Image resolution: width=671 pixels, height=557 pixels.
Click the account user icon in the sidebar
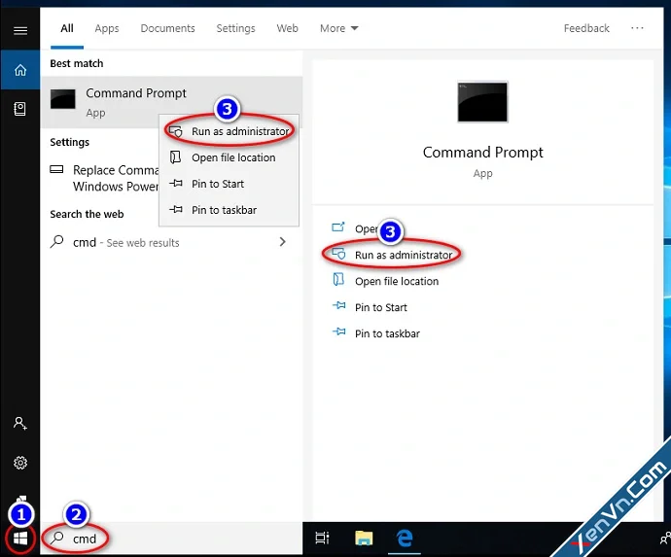(x=20, y=423)
